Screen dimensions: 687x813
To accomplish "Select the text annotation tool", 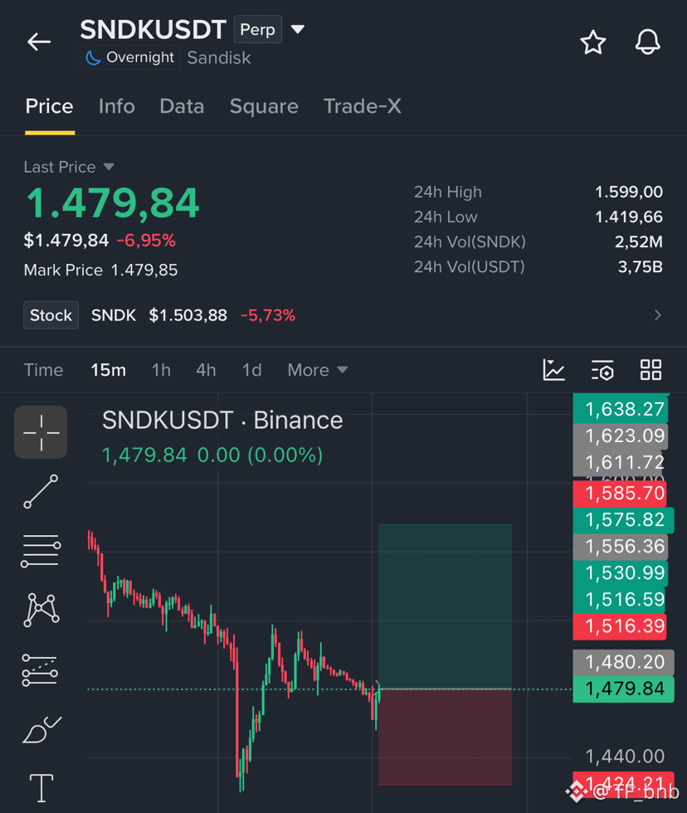I will [x=41, y=787].
